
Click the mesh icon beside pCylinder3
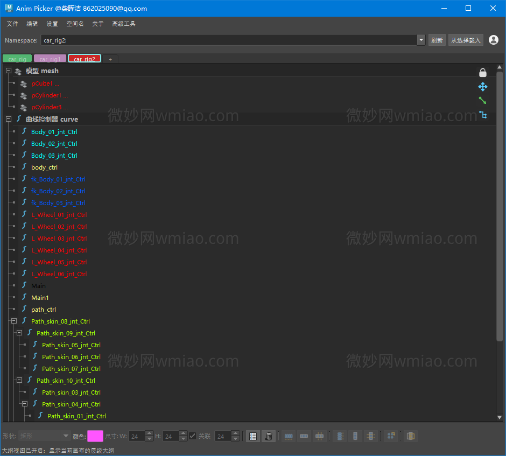[23, 108]
